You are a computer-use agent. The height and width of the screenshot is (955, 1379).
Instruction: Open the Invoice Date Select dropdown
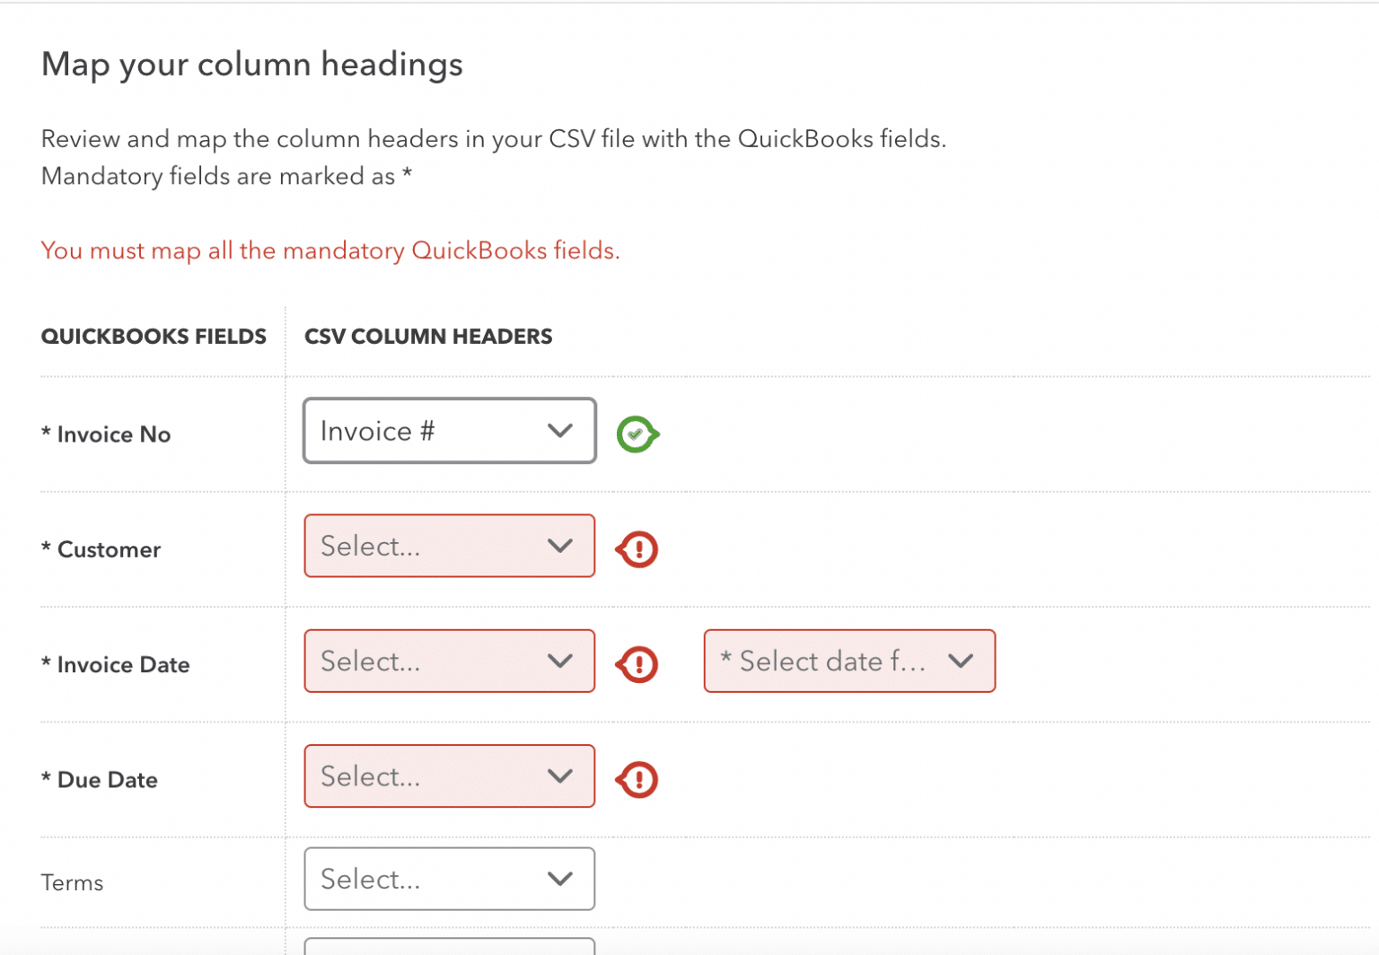[449, 661]
